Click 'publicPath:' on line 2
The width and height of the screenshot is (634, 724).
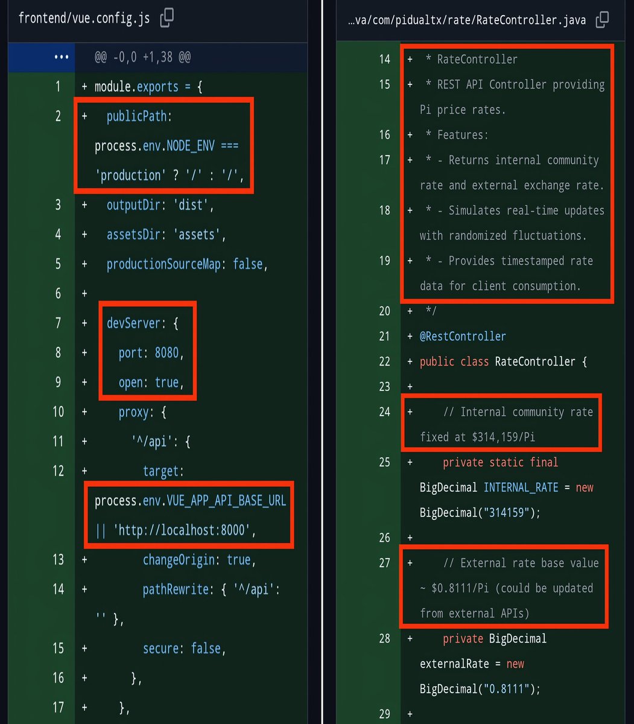pyautogui.click(x=139, y=116)
